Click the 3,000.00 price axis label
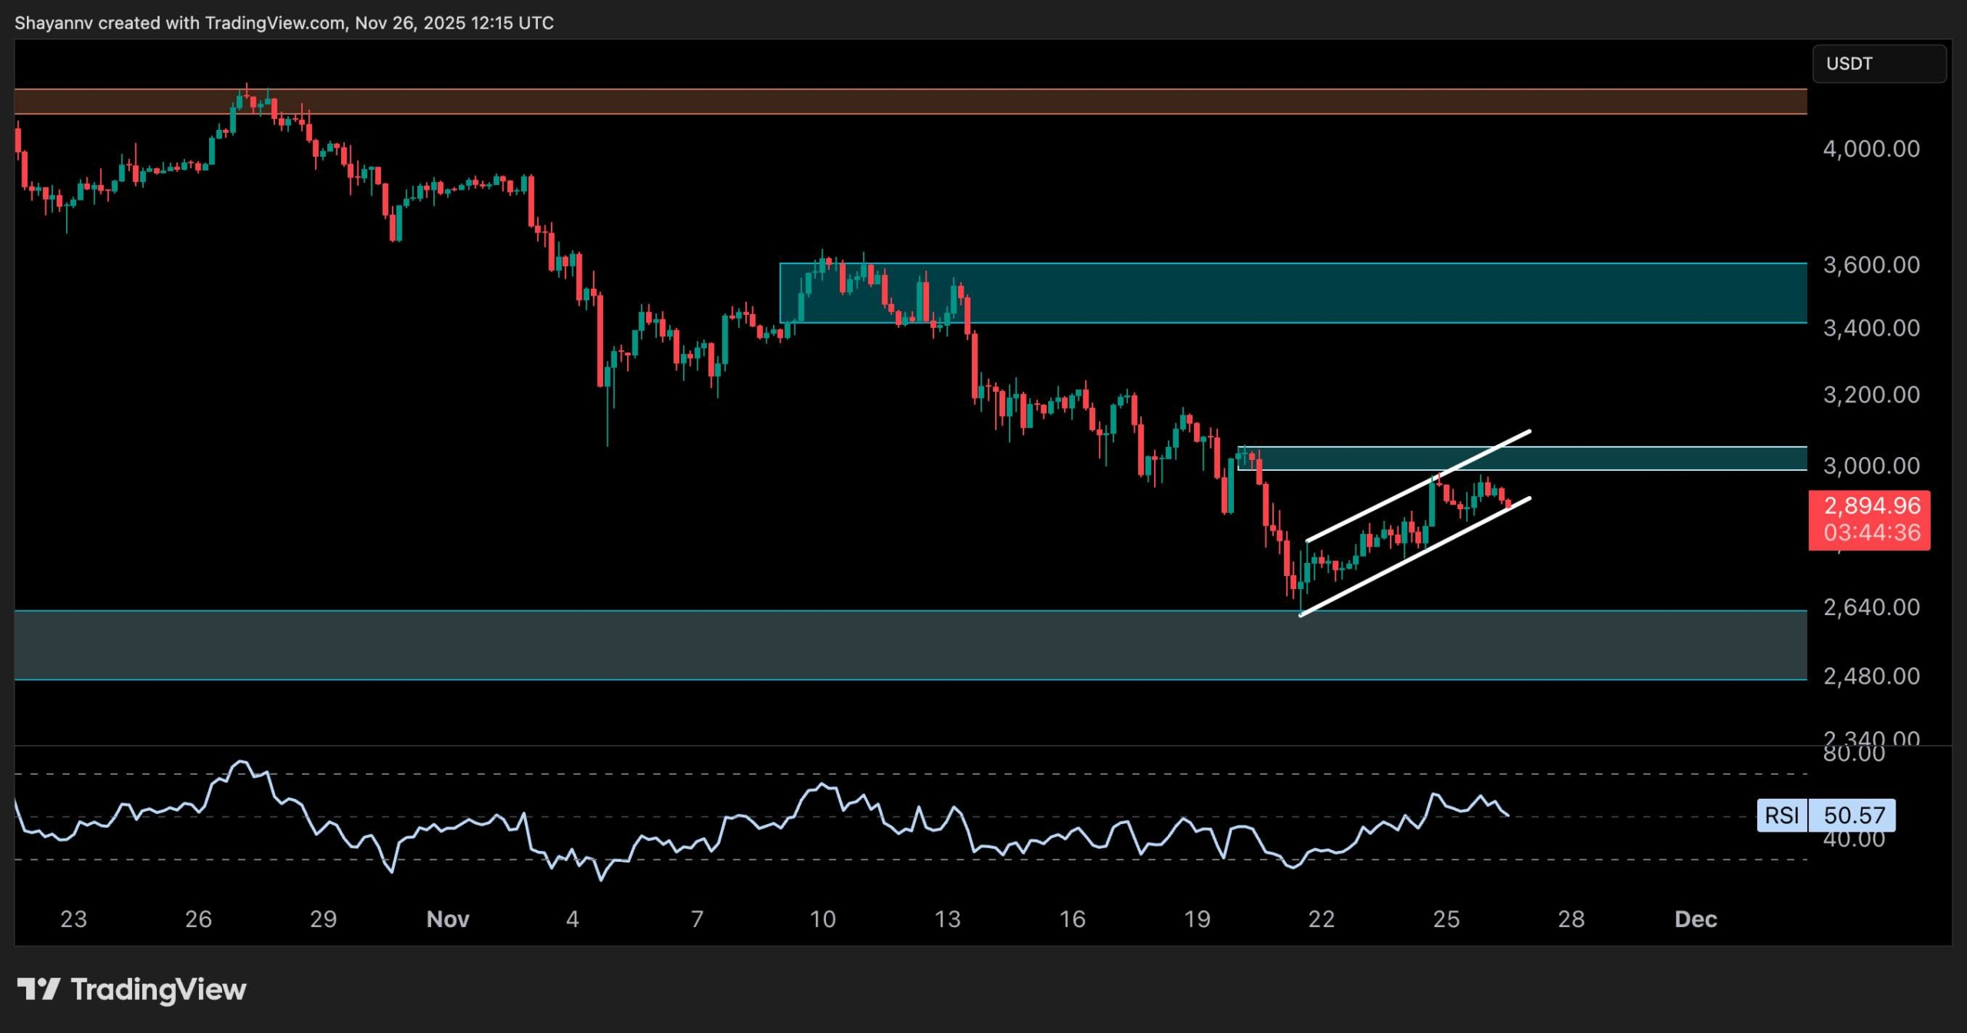The image size is (1967, 1033). point(1871,465)
